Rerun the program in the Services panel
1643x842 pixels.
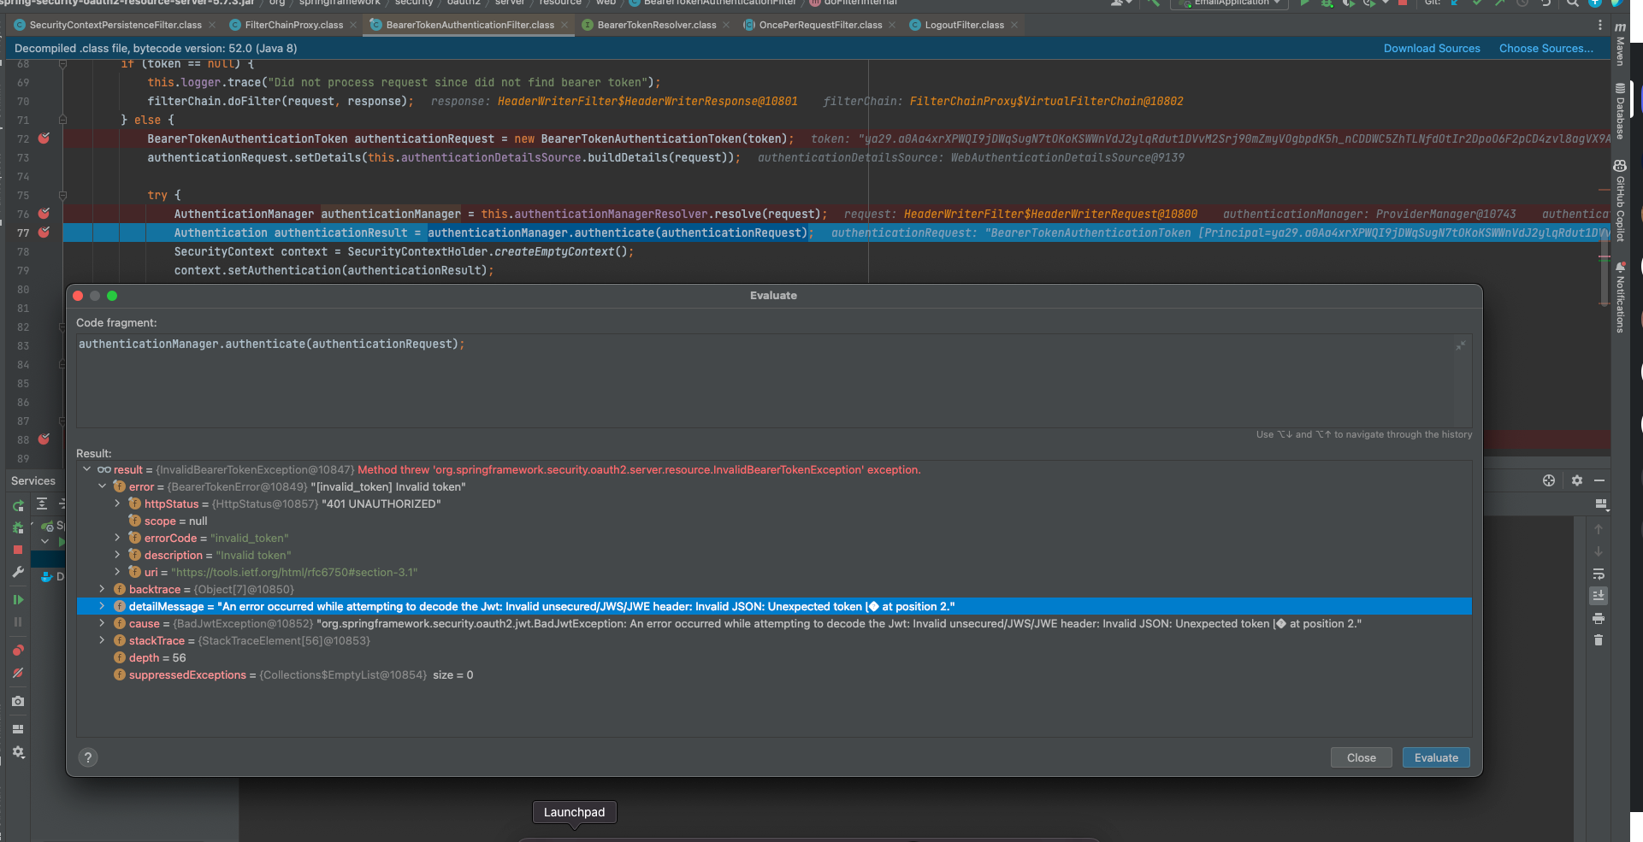pyautogui.click(x=18, y=504)
